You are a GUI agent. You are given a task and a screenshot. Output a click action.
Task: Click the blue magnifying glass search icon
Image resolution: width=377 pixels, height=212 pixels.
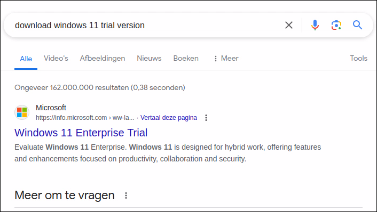click(x=357, y=25)
